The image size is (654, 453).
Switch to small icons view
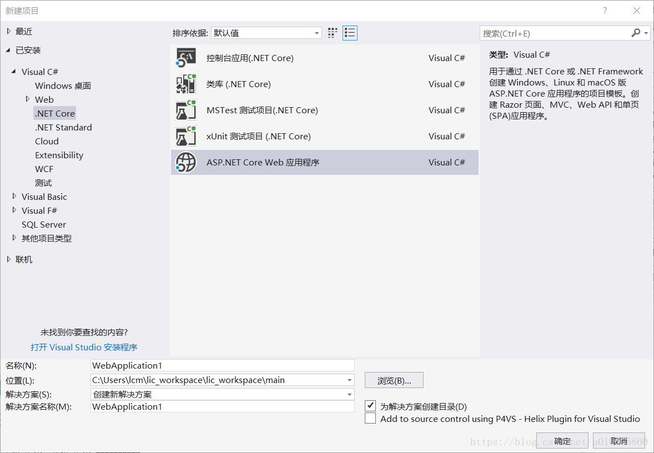click(333, 33)
